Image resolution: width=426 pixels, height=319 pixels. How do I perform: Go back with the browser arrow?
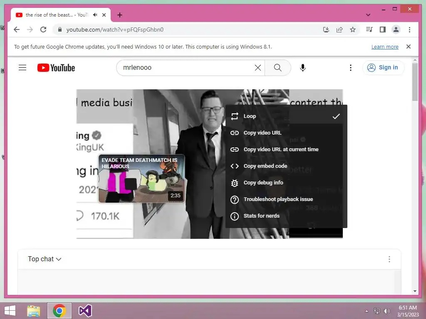coord(17,29)
